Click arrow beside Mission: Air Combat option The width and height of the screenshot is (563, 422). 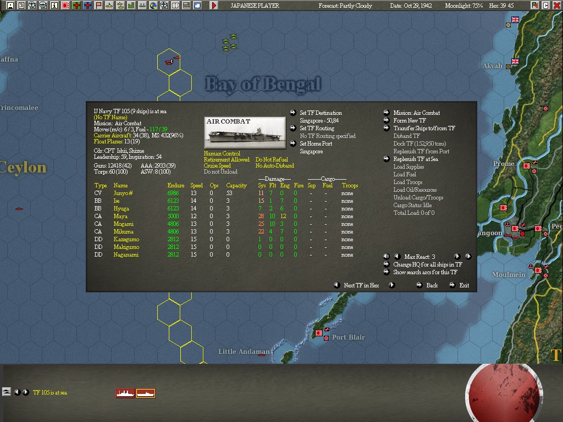(387, 113)
